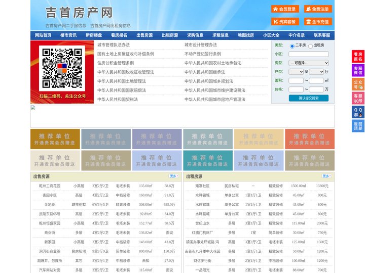Open the 乾州工商花园 sale listing
The image size is (365, 273).
point(50,186)
